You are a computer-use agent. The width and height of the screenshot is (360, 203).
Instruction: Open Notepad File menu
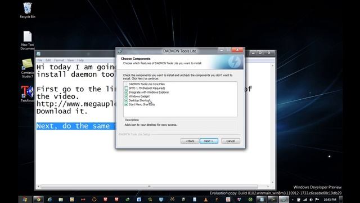point(40,60)
